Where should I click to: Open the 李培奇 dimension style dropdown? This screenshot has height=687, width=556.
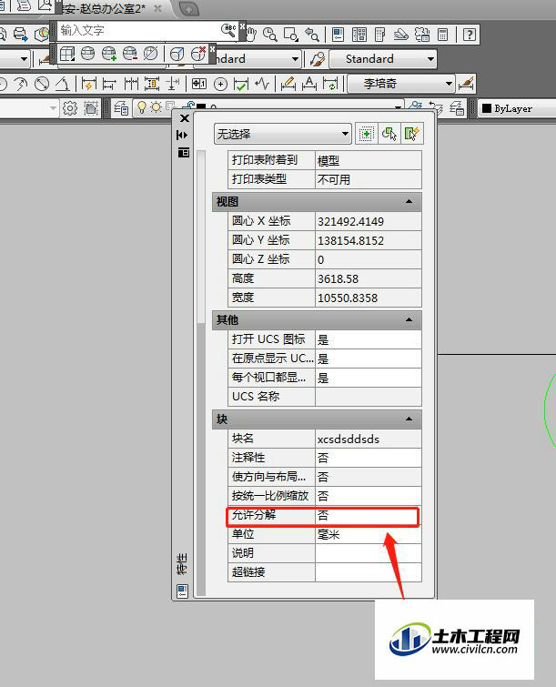(x=400, y=84)
